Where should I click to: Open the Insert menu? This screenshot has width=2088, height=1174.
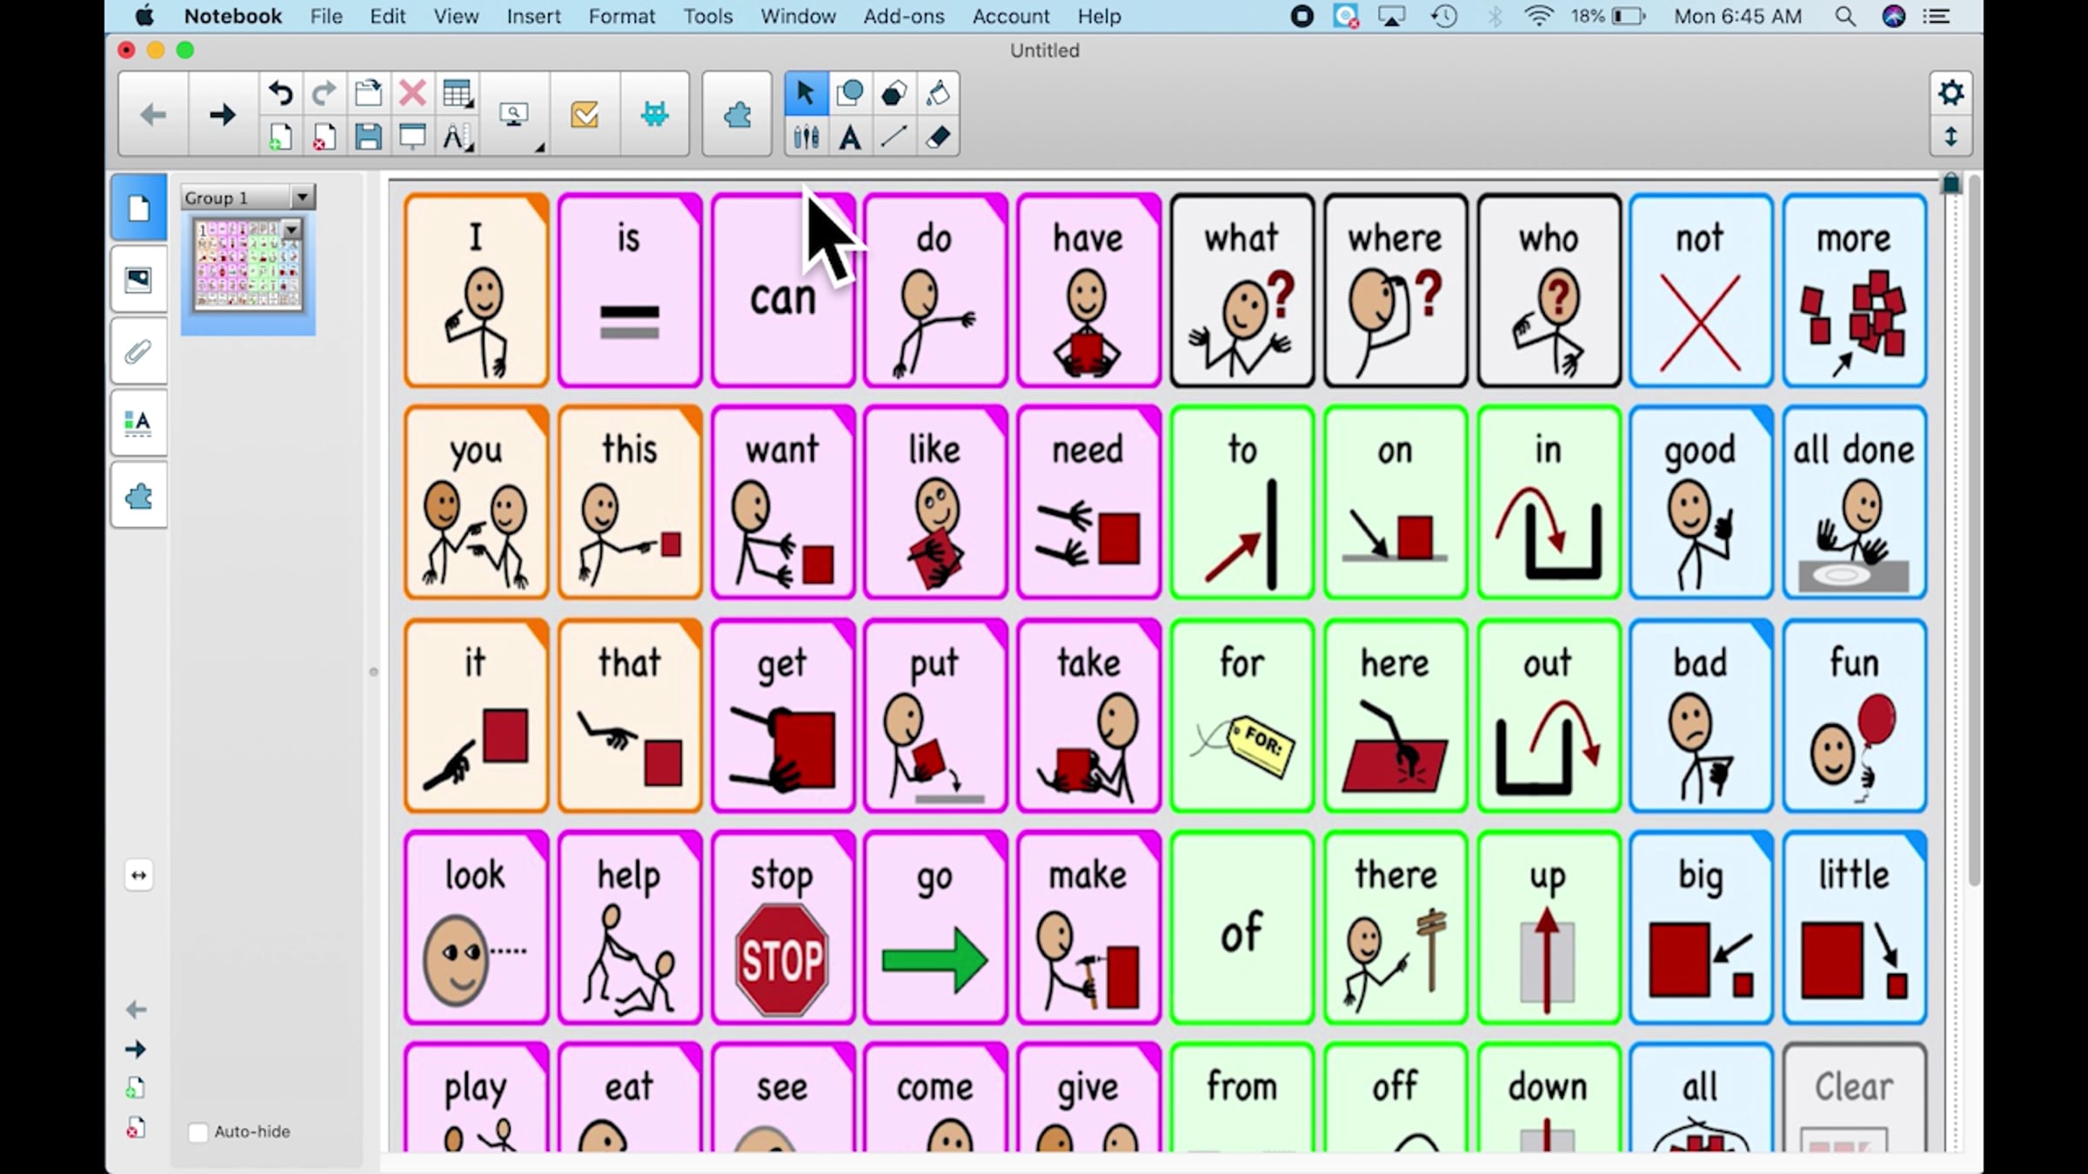click(x=533, y=17)
